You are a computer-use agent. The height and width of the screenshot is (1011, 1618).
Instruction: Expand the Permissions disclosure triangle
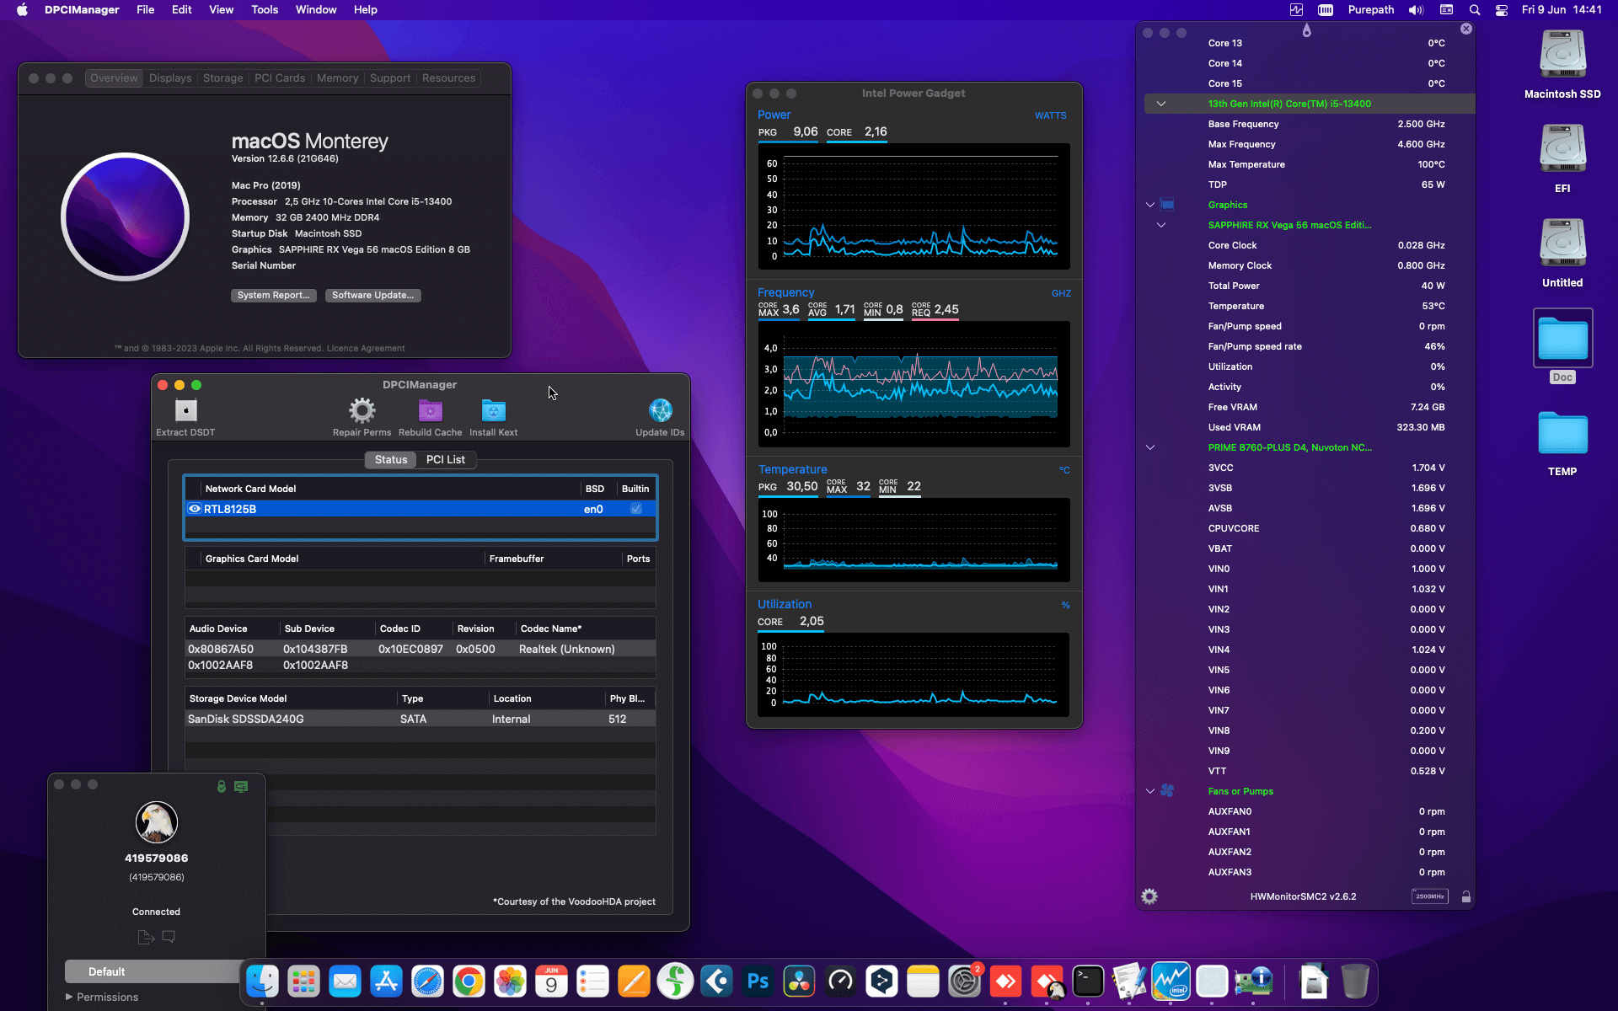point(69,997)
